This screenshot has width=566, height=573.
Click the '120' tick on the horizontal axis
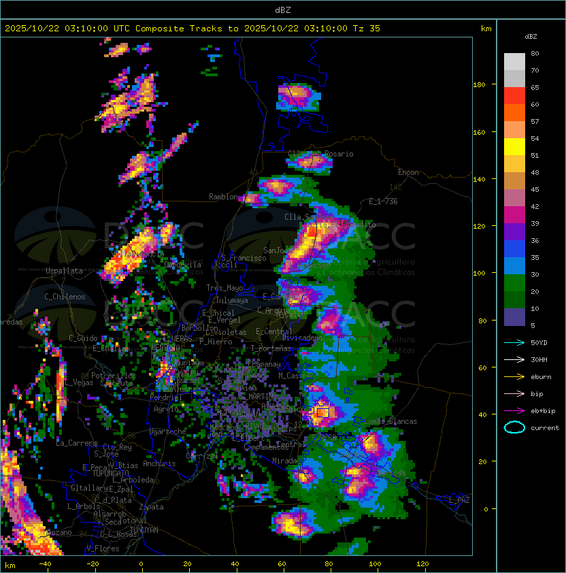click(422, 564)
